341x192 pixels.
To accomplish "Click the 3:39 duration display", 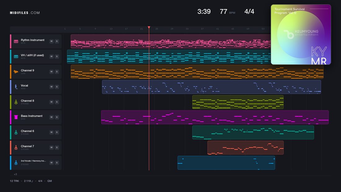I will [x=204, y=11].
